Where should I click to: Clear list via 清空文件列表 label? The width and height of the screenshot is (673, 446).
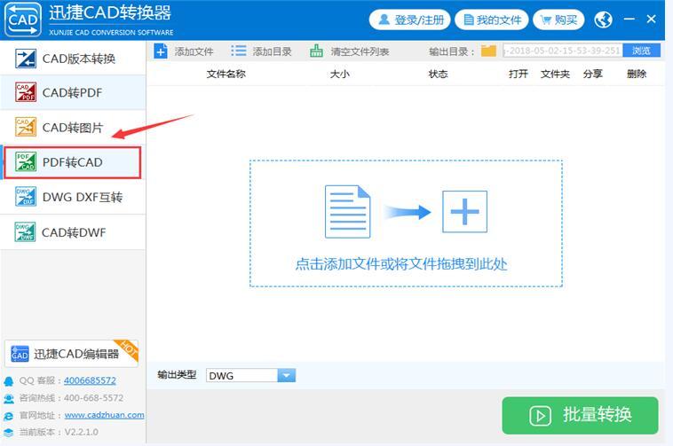[360, 51]
